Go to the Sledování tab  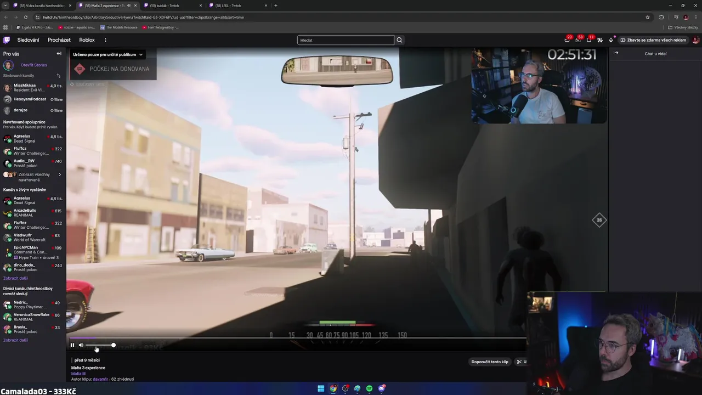coord(28,40)
